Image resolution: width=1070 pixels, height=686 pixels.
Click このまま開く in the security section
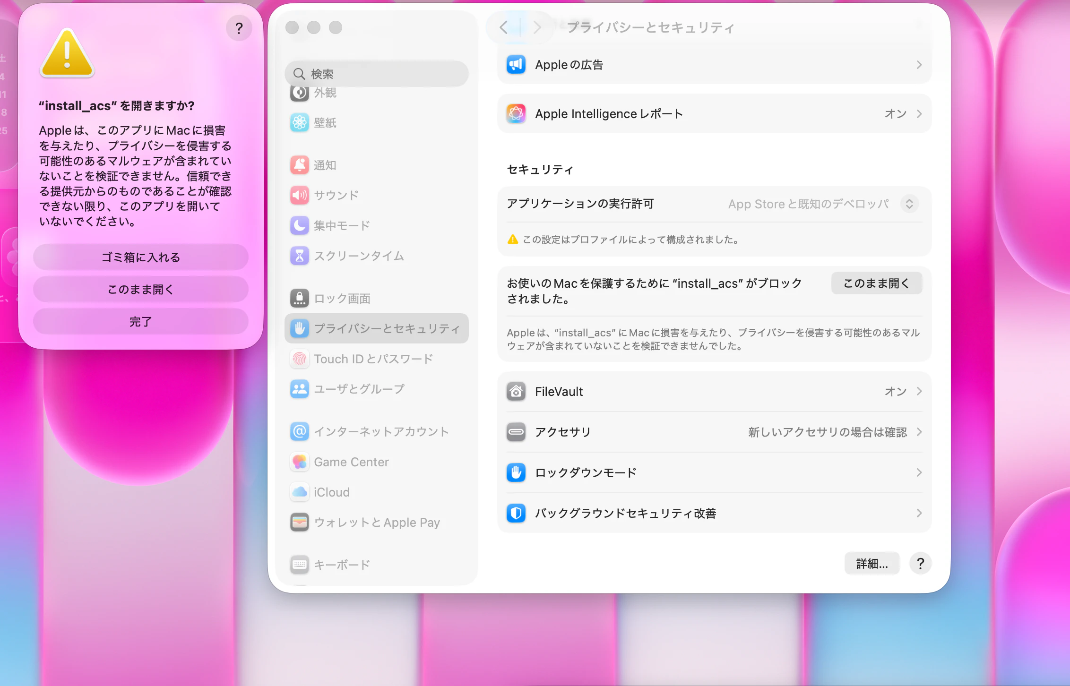click(x=877, y=283)
